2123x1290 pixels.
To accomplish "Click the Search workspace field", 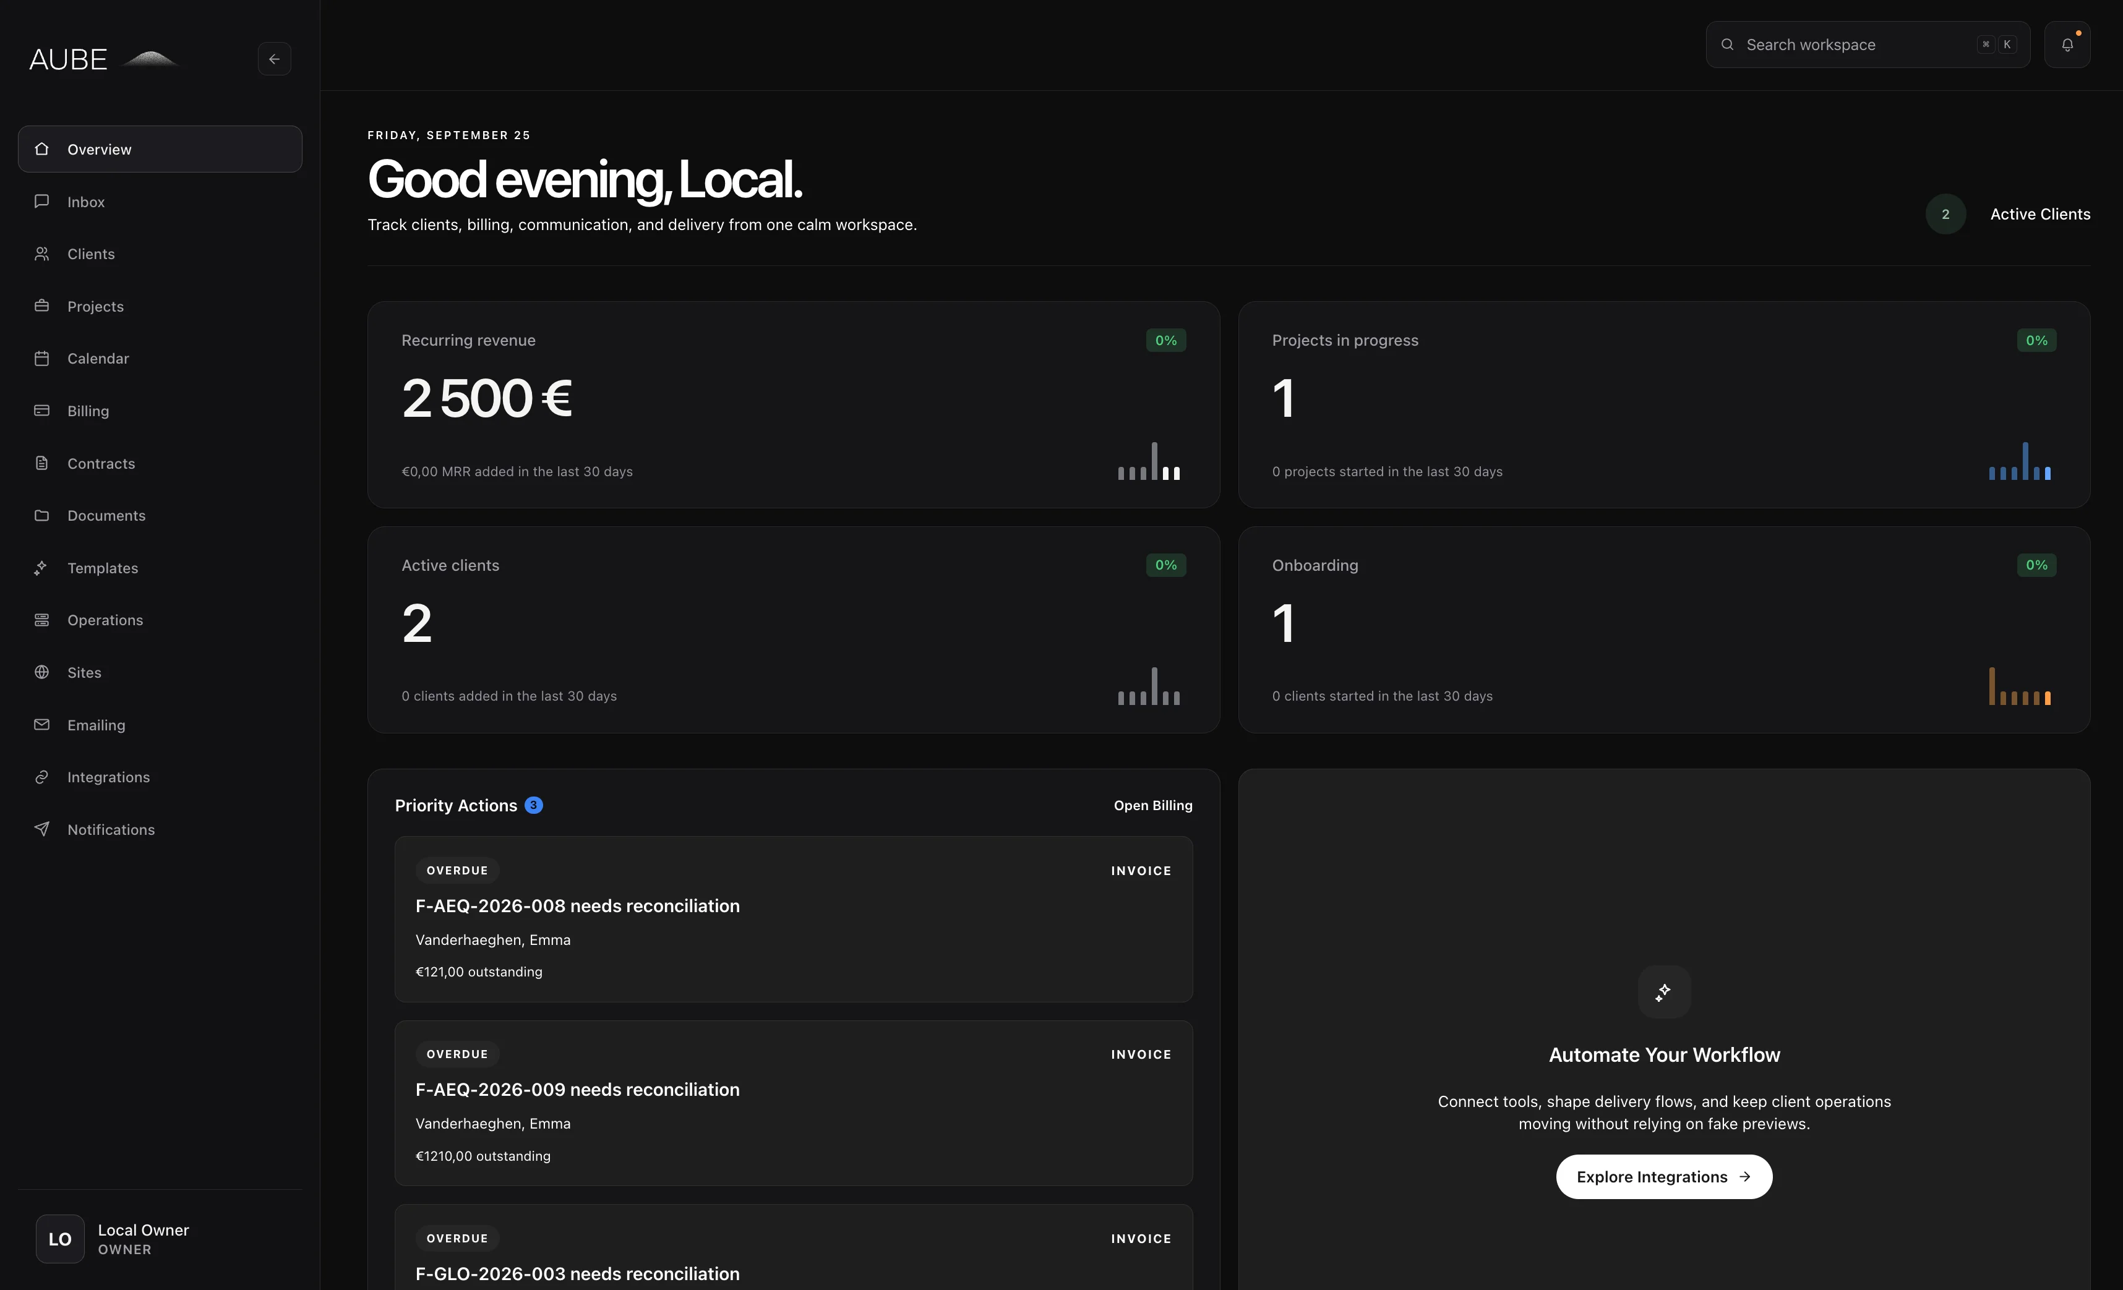I will click(1867, 45).
